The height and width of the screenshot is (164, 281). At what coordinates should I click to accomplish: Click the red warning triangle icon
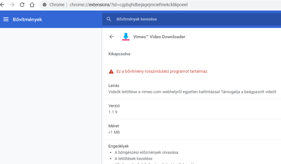coord(111,71)
